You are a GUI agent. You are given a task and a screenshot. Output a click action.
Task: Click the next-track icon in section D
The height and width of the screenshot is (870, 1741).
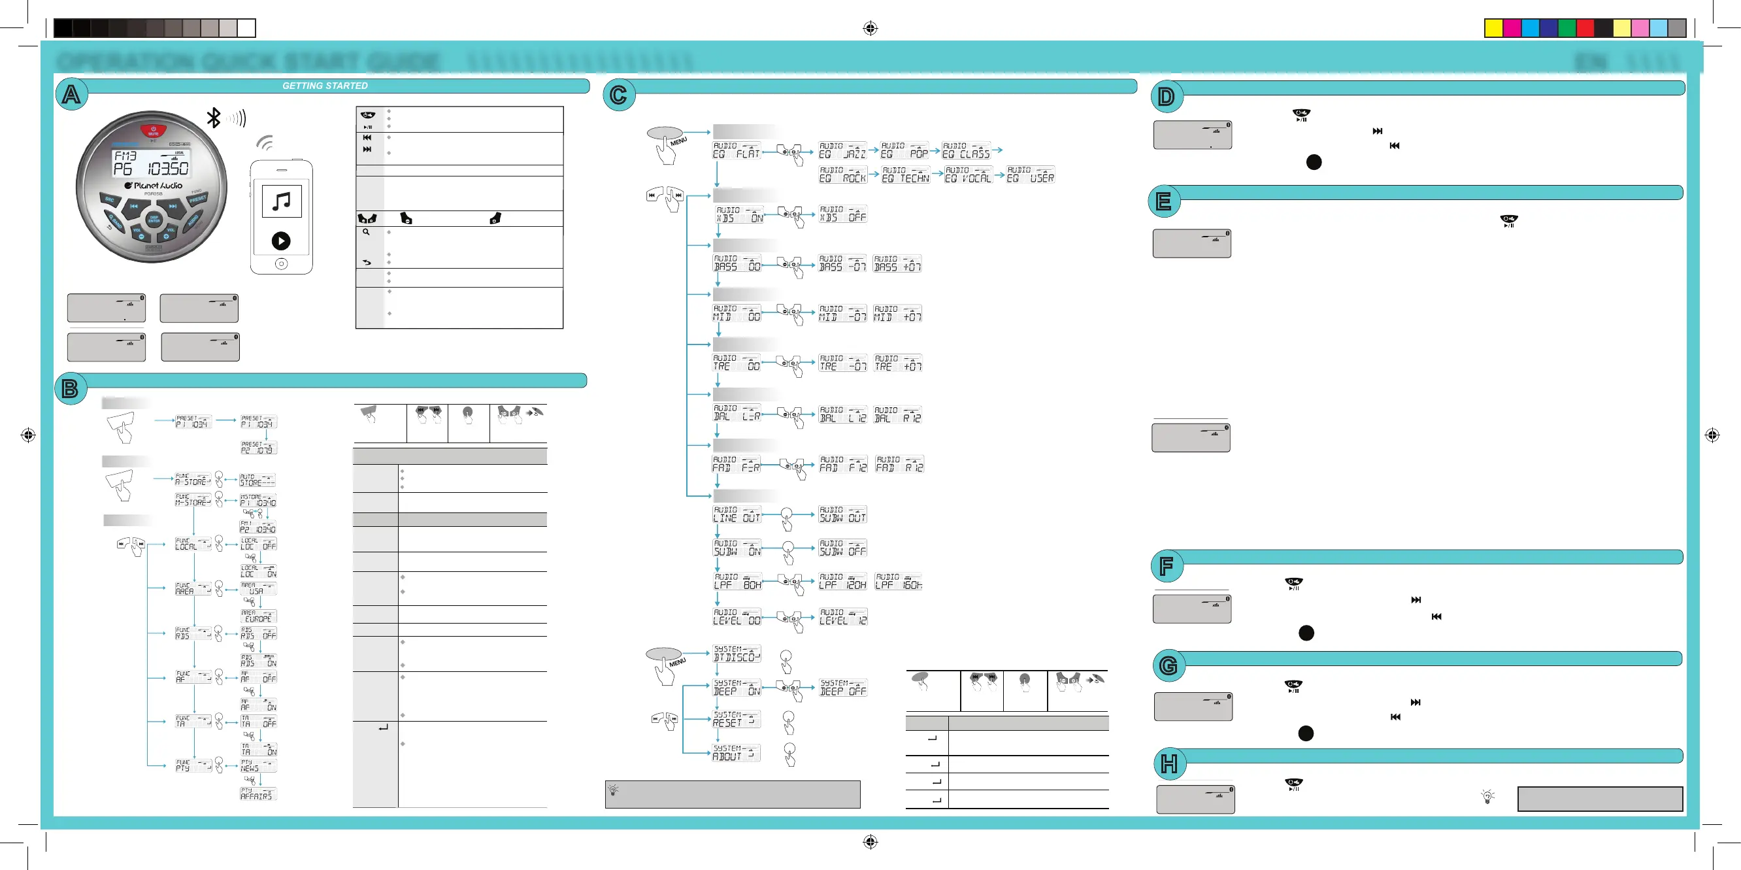click(1378, 131)
